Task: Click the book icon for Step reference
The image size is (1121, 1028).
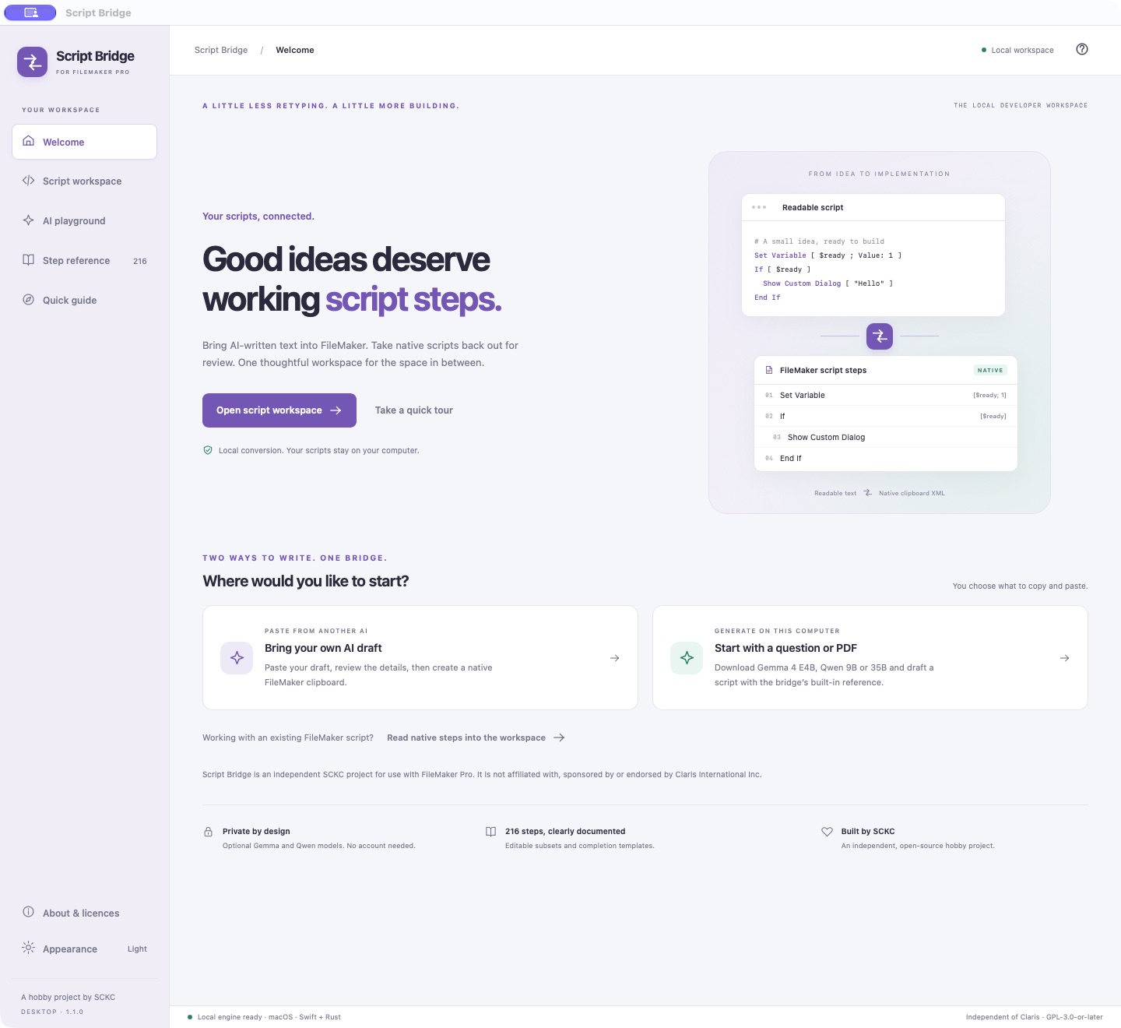Action: (29, 260)
